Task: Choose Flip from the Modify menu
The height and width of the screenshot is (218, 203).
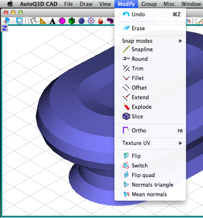Action: (150, 156)
